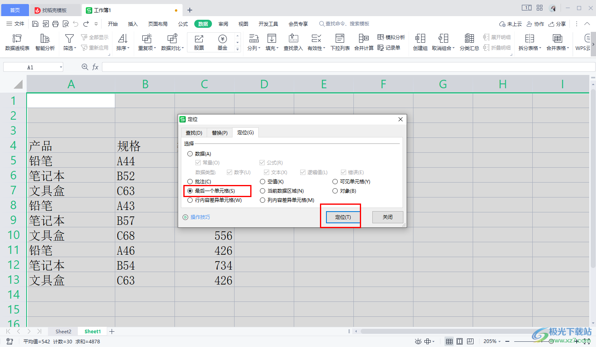Viewport: 596px width, 347px height.
Task: Click the select-all corner triangle
Action: click(x=18, y=84)
